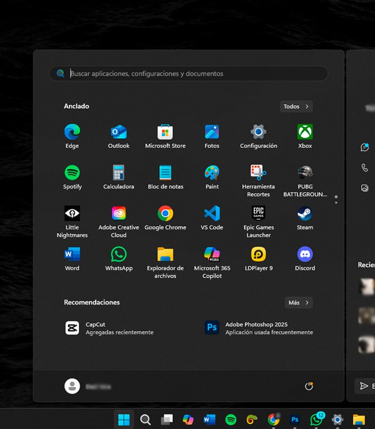Screen dimensions: 375x429
Task: Open WhatsApp with 12 notifications on taskbar
Action: 317,419
